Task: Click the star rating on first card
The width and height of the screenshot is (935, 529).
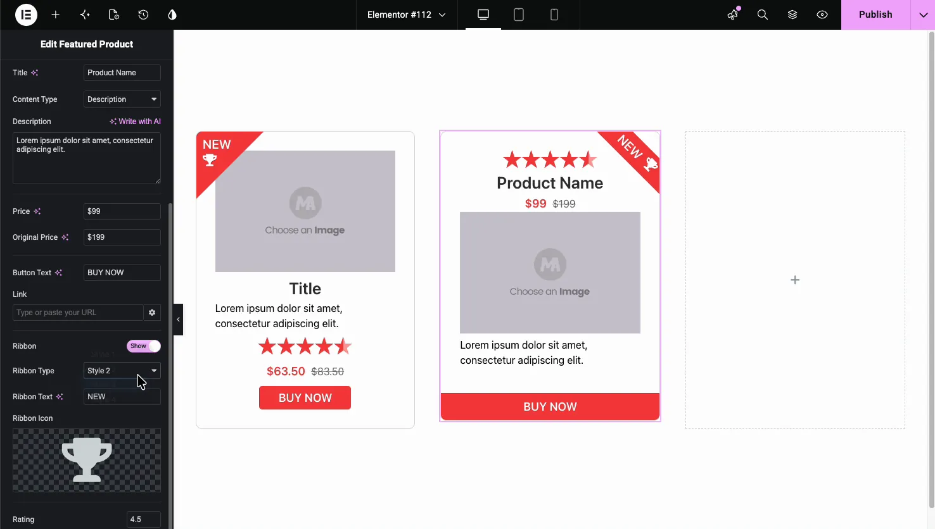Action: coord(305,346)
